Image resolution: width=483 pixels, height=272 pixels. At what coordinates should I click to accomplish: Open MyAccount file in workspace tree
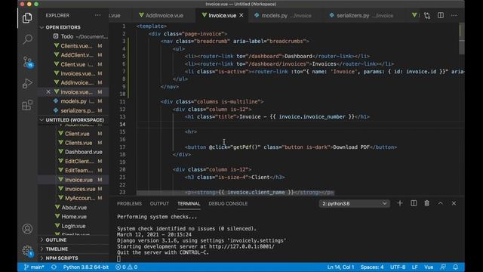coord(74,198)
